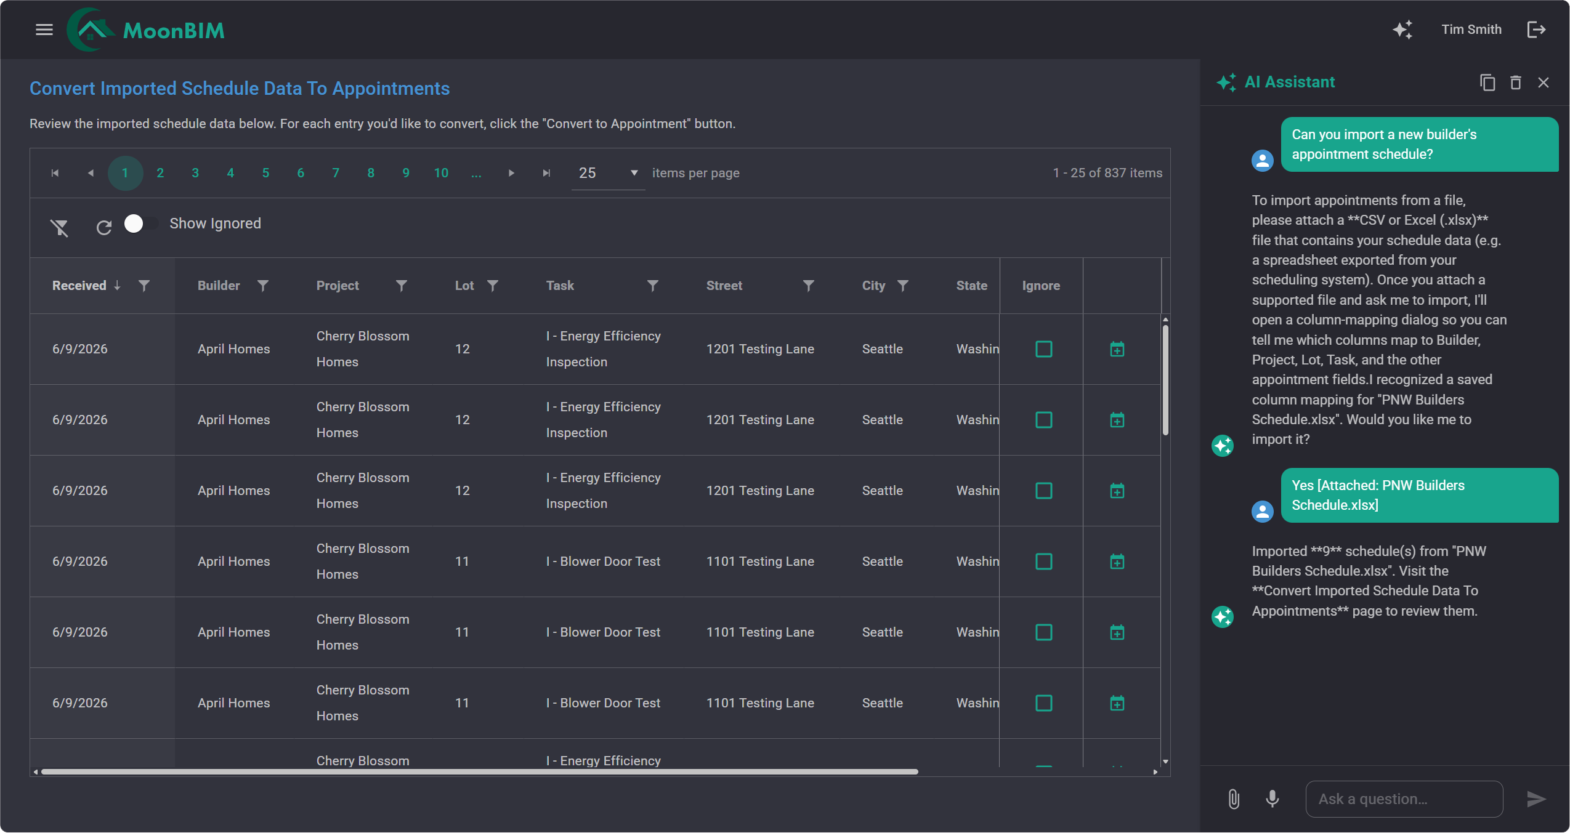Sort by the Received column header
This screenshot has height=833, width=1570.
click(79, 286)
